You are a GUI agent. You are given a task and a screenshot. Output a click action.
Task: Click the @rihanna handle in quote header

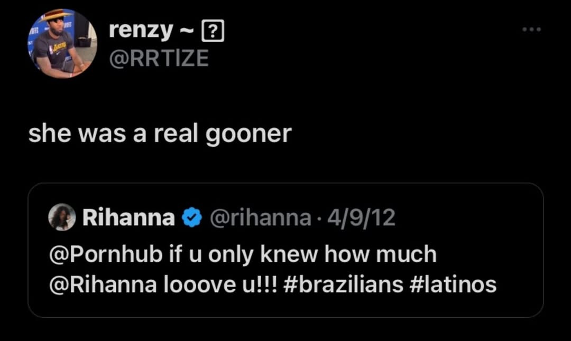[x=261, y=217]
